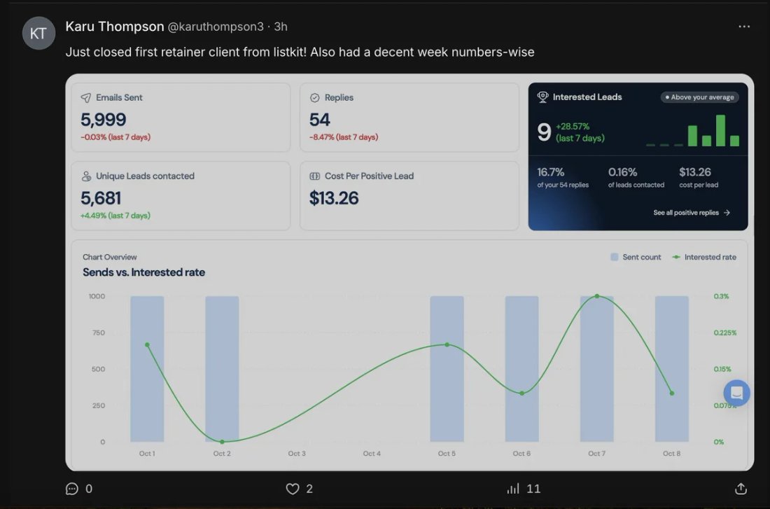Click the 1000 left axis label

click(x=97, y=296)
